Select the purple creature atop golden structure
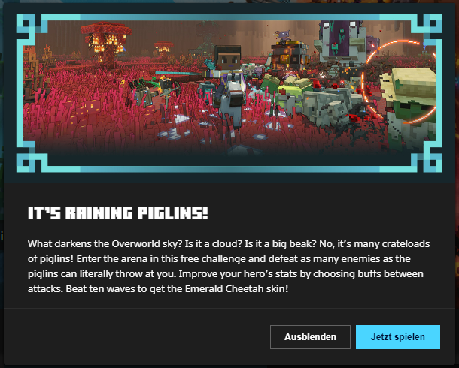Image resolution: width=459 pixels, height=368 pixels. click(x=283, y=36)
